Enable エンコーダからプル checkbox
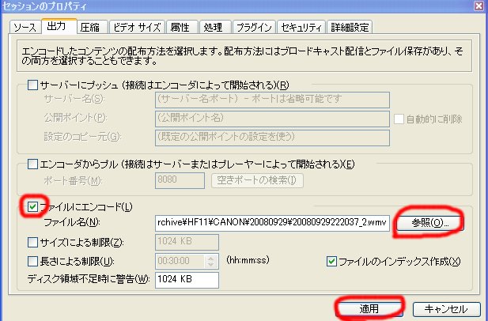This screenshot has height=321, width=488. (x=32, y=164)
